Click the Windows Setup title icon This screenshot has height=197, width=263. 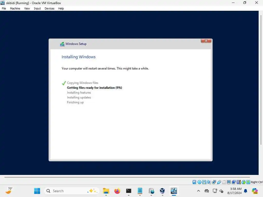pyautogui.click(x=62, y=44)
